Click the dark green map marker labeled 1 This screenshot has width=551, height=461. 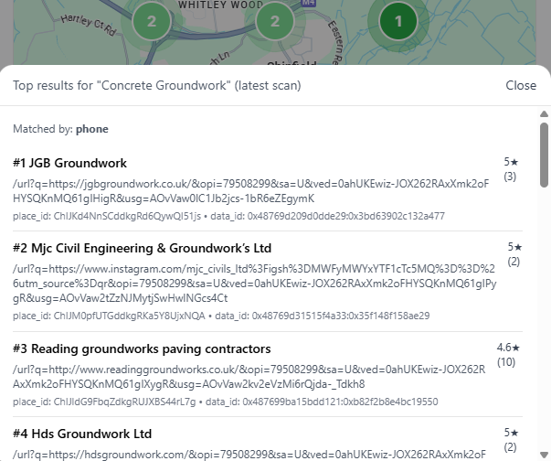click(397, 20)
